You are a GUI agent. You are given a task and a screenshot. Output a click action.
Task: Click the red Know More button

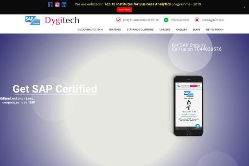[124, 10]
